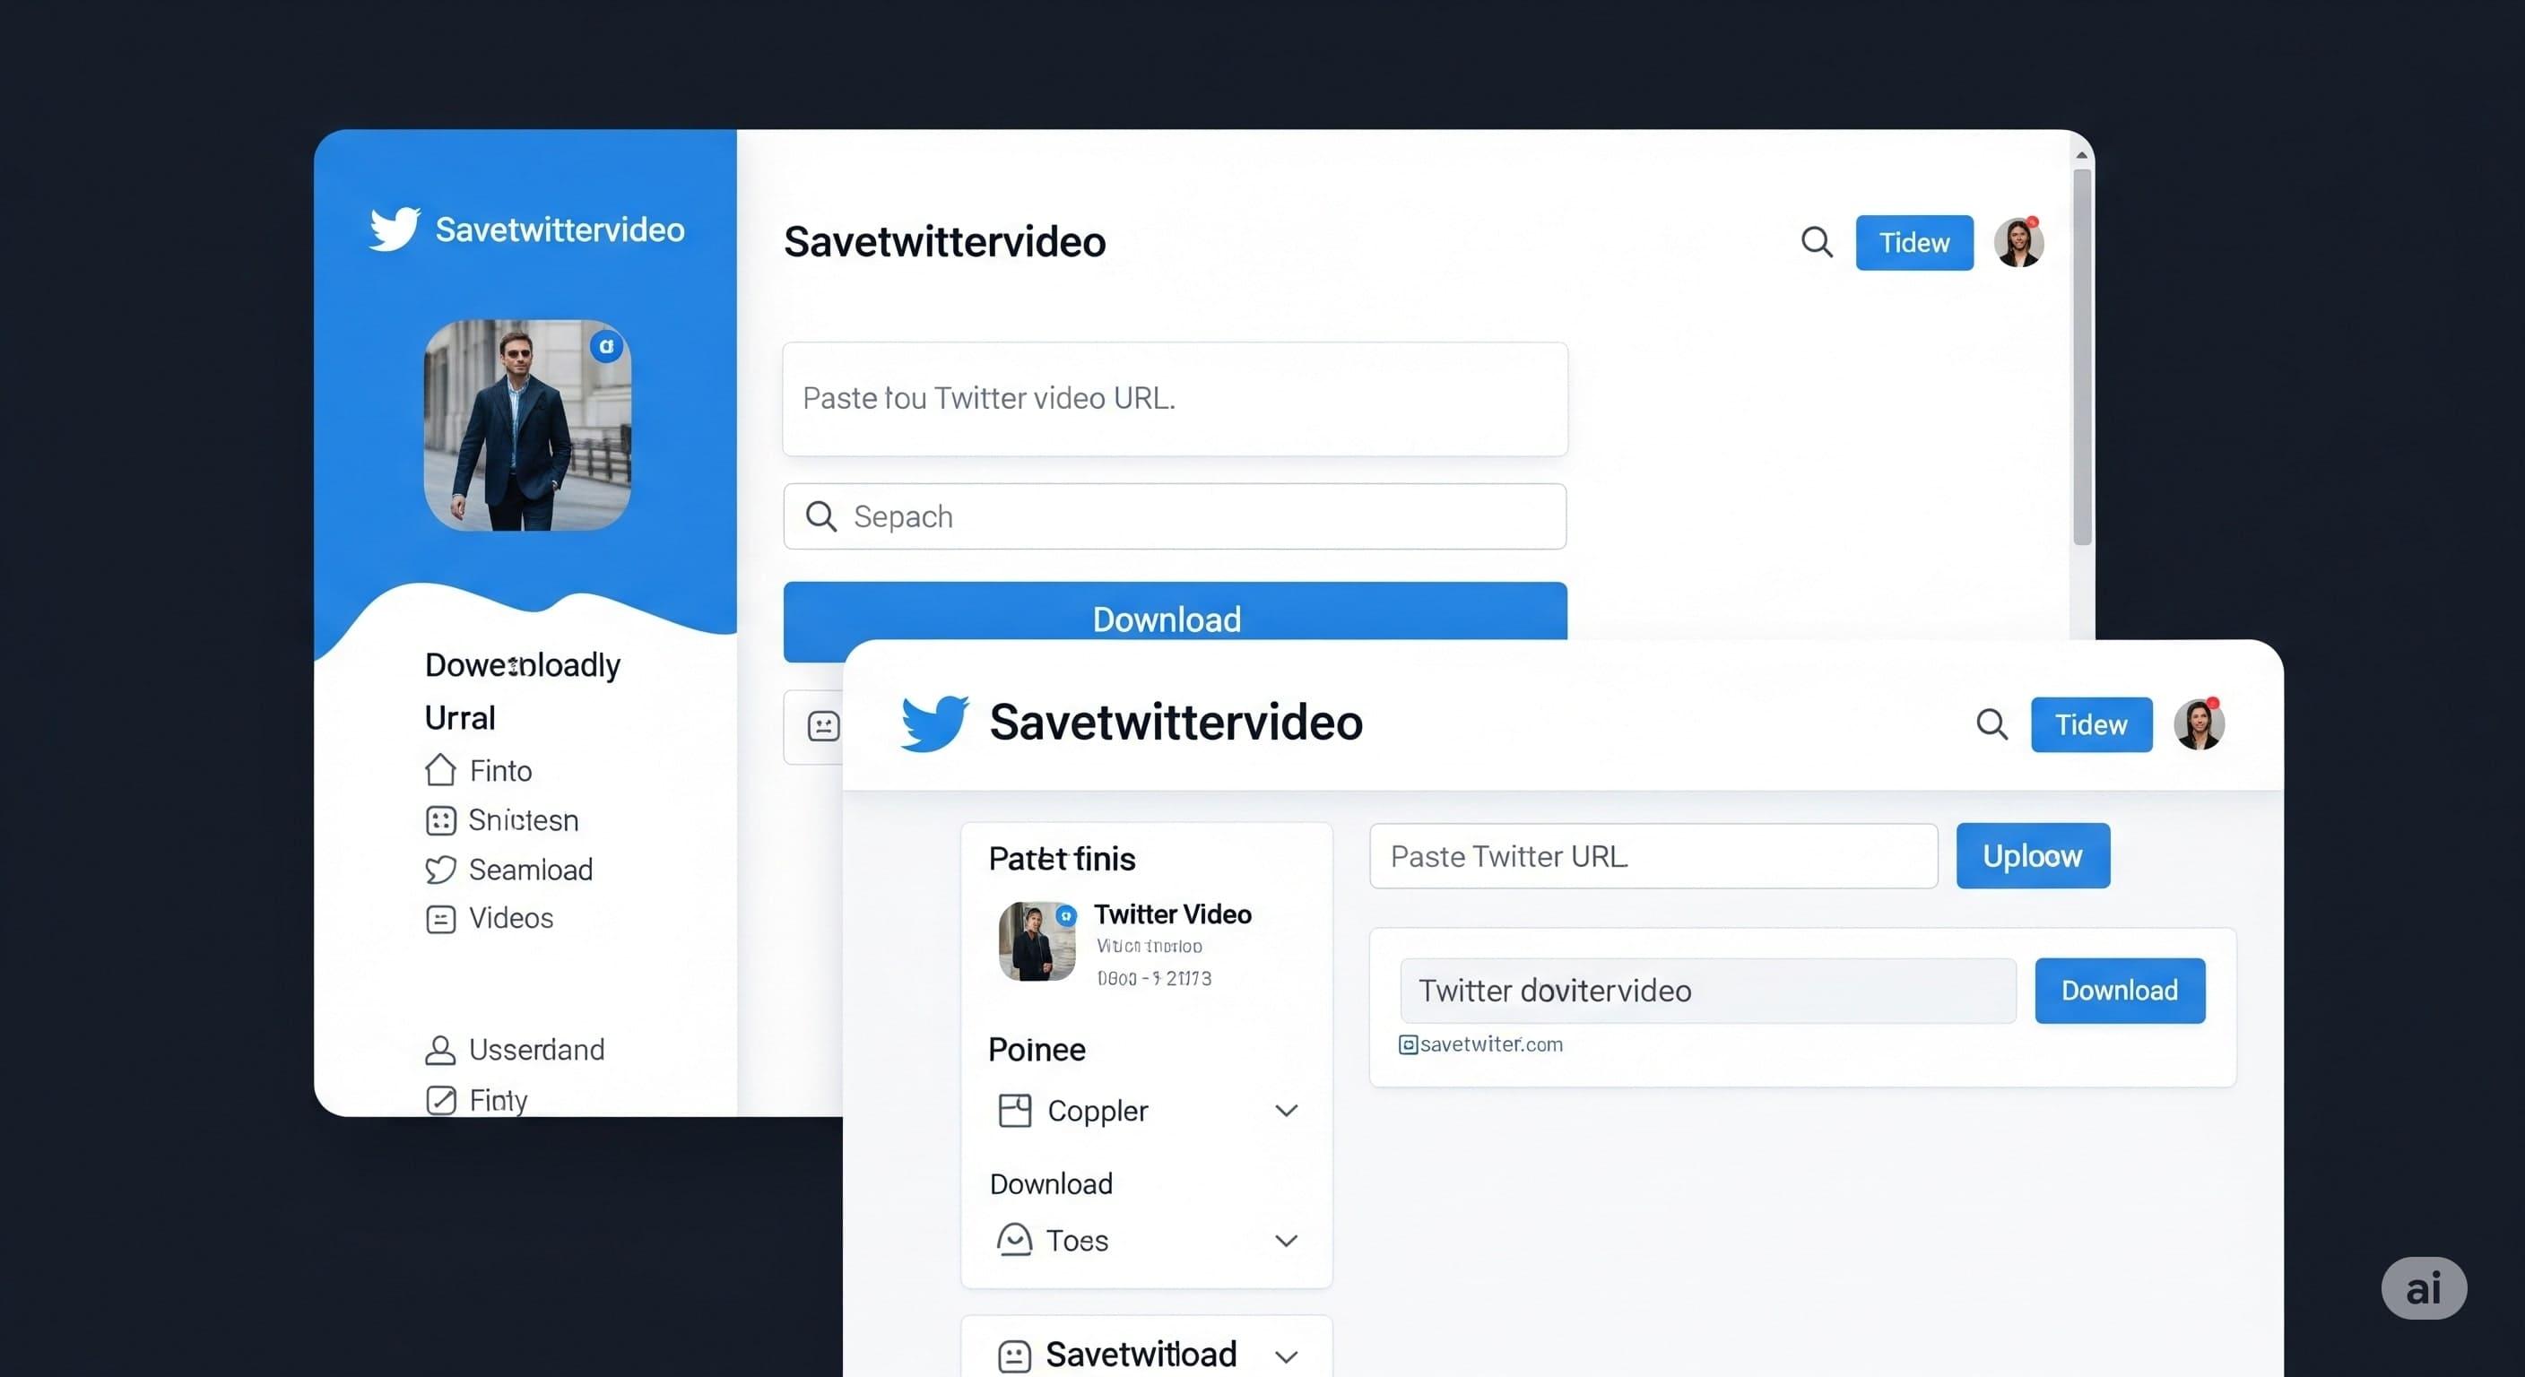Click verified badge on sidebar profile photo

click(x=606, y=346)
